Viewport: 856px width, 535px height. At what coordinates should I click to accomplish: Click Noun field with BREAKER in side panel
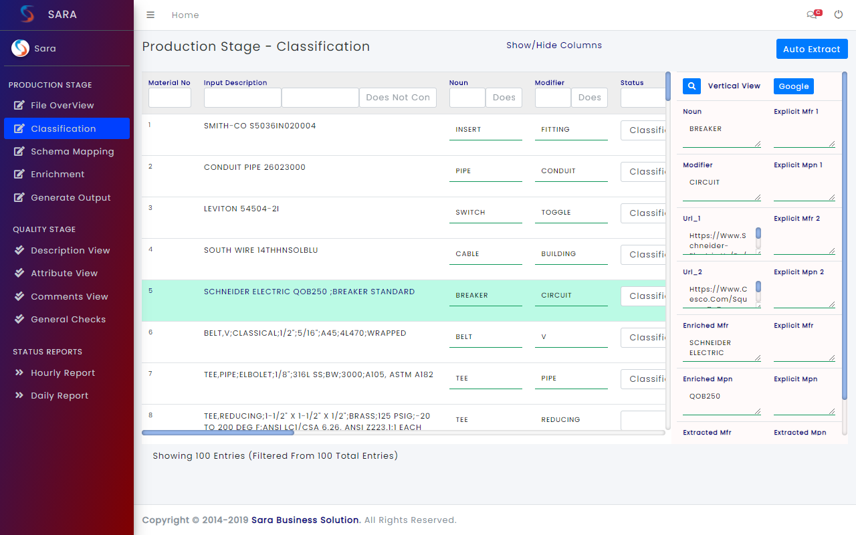point(722,133)
